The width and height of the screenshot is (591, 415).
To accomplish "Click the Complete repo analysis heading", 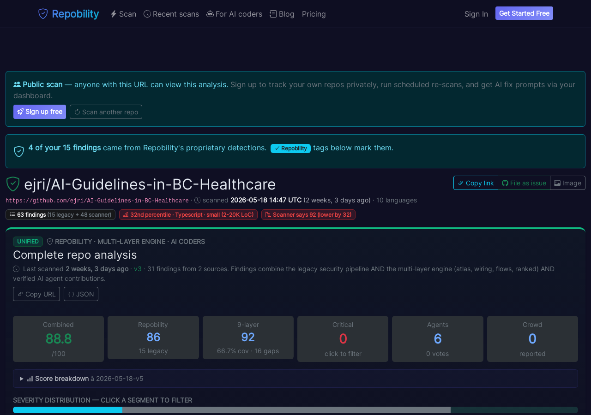I will click(x=75, y=255).
